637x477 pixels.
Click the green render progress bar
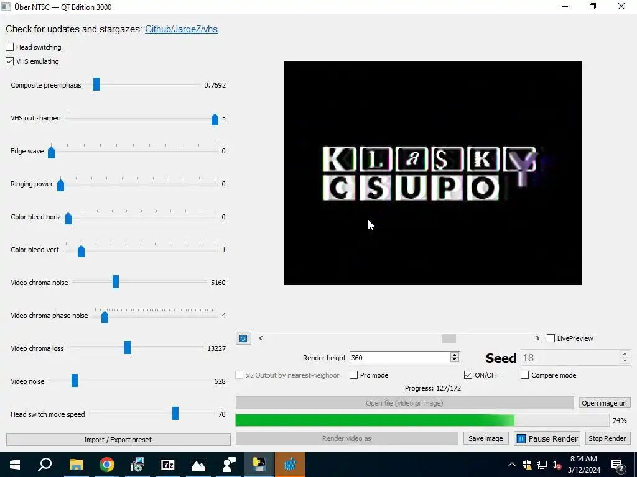422,420
